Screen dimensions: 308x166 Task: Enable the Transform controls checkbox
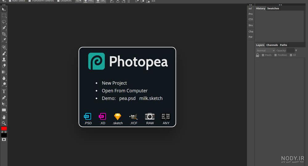tap(30, 1)
